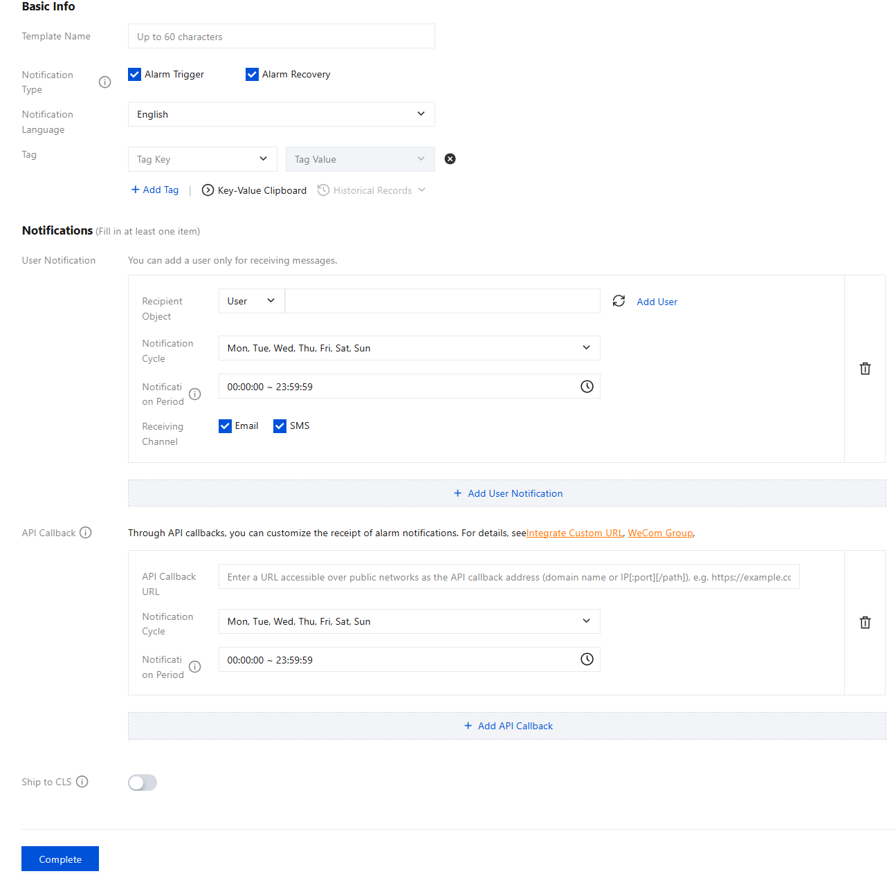Click the Template Name input field

(x=281, y=37)
